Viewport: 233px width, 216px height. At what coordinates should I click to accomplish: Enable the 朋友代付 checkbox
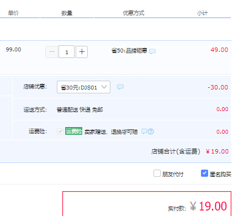coord(157,173)
